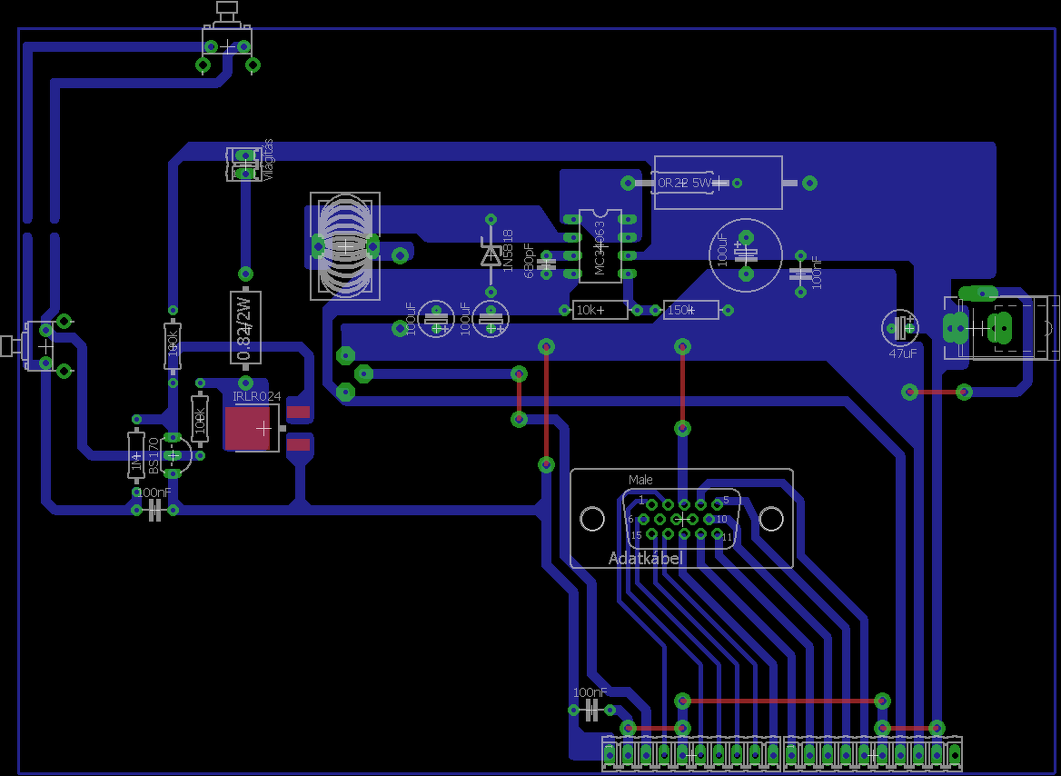1061x776 pixels.
Task: Select the MC34063 IC footprint
Action: 600,246
